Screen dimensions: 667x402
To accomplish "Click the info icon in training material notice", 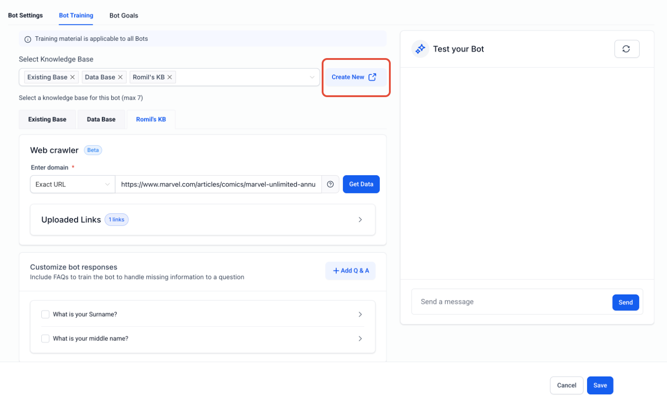I will click(x=28, y=39).
